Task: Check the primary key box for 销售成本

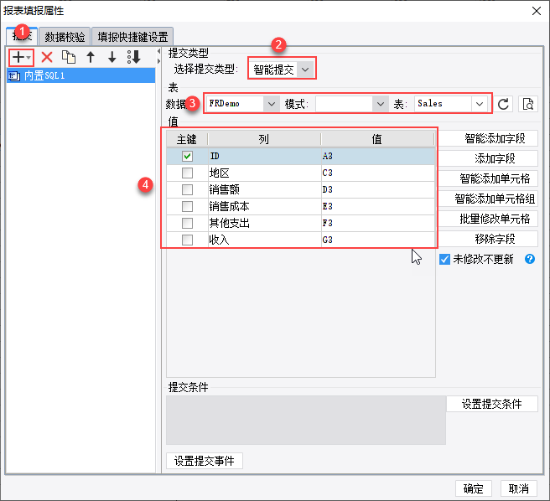Action: pyautogui.click(x=187, y=206)
